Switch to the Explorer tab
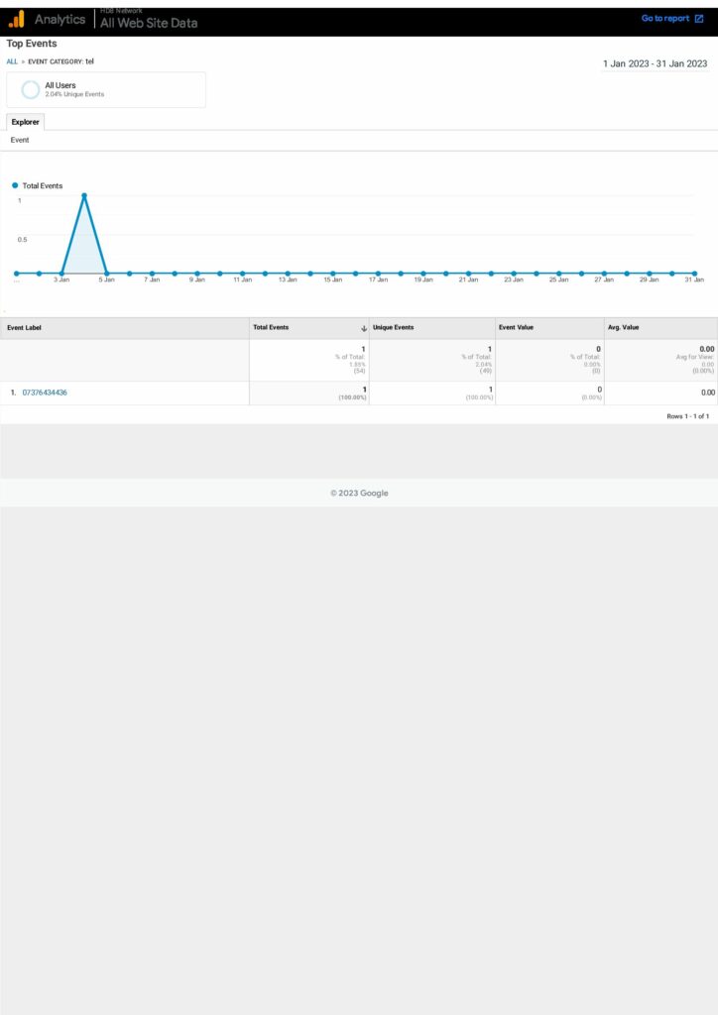 coord(26,122)
